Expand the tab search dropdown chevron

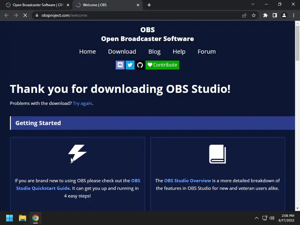tap(253, 4)
